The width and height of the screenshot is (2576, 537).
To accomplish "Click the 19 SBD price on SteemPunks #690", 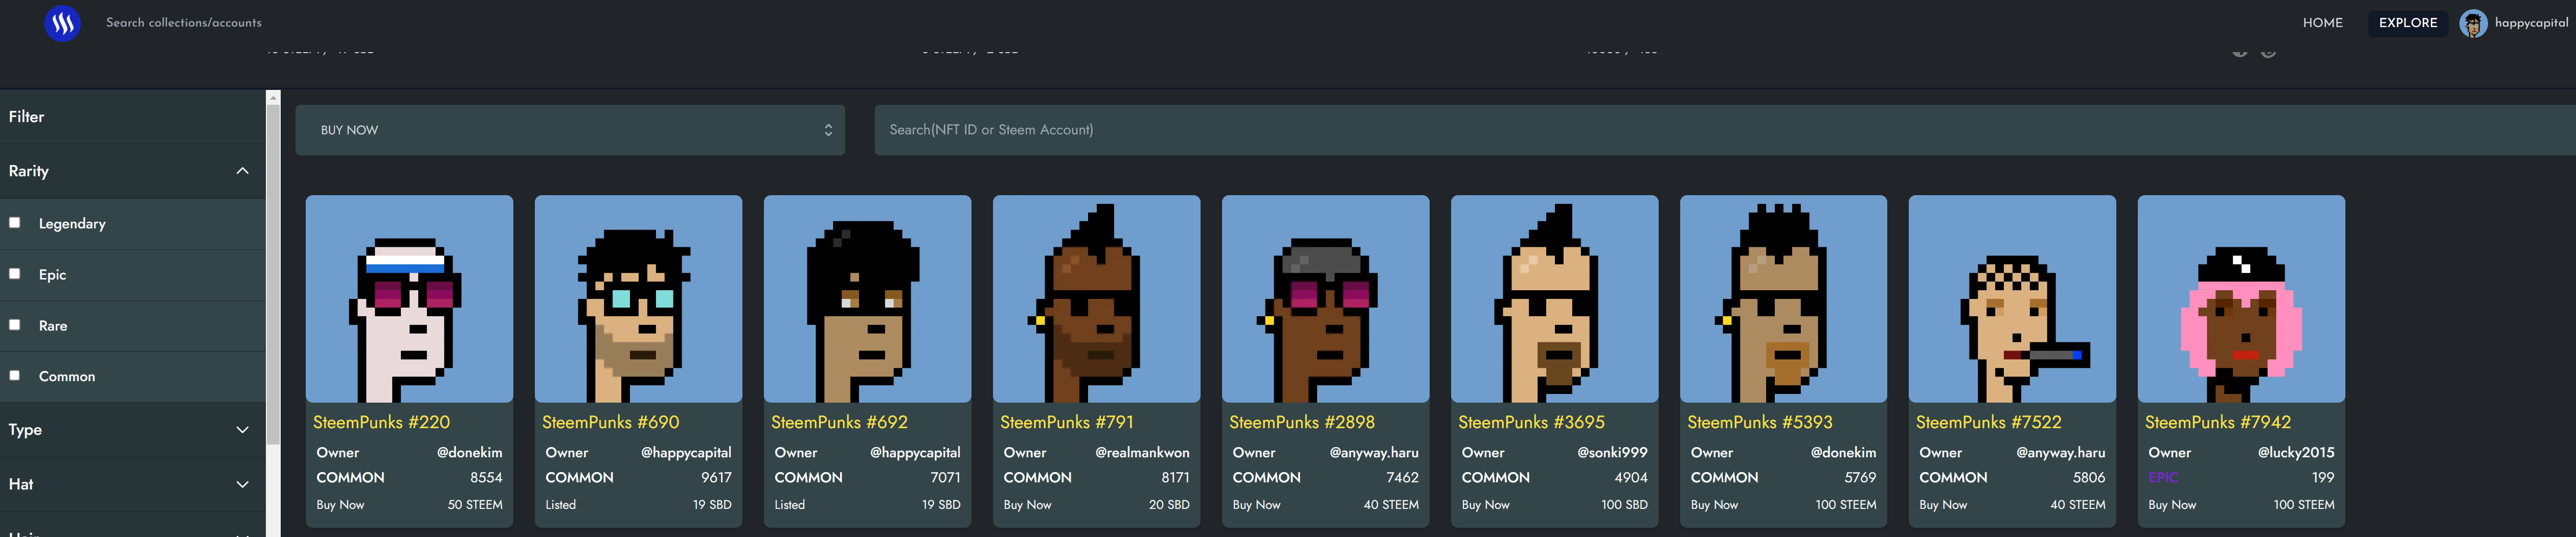I will [712, 505].
